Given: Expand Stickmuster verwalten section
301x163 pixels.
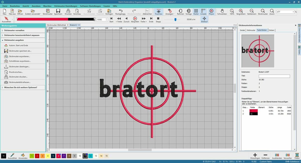Looking at the screenshot, I should pyautogui.click(x=23, y=30).
